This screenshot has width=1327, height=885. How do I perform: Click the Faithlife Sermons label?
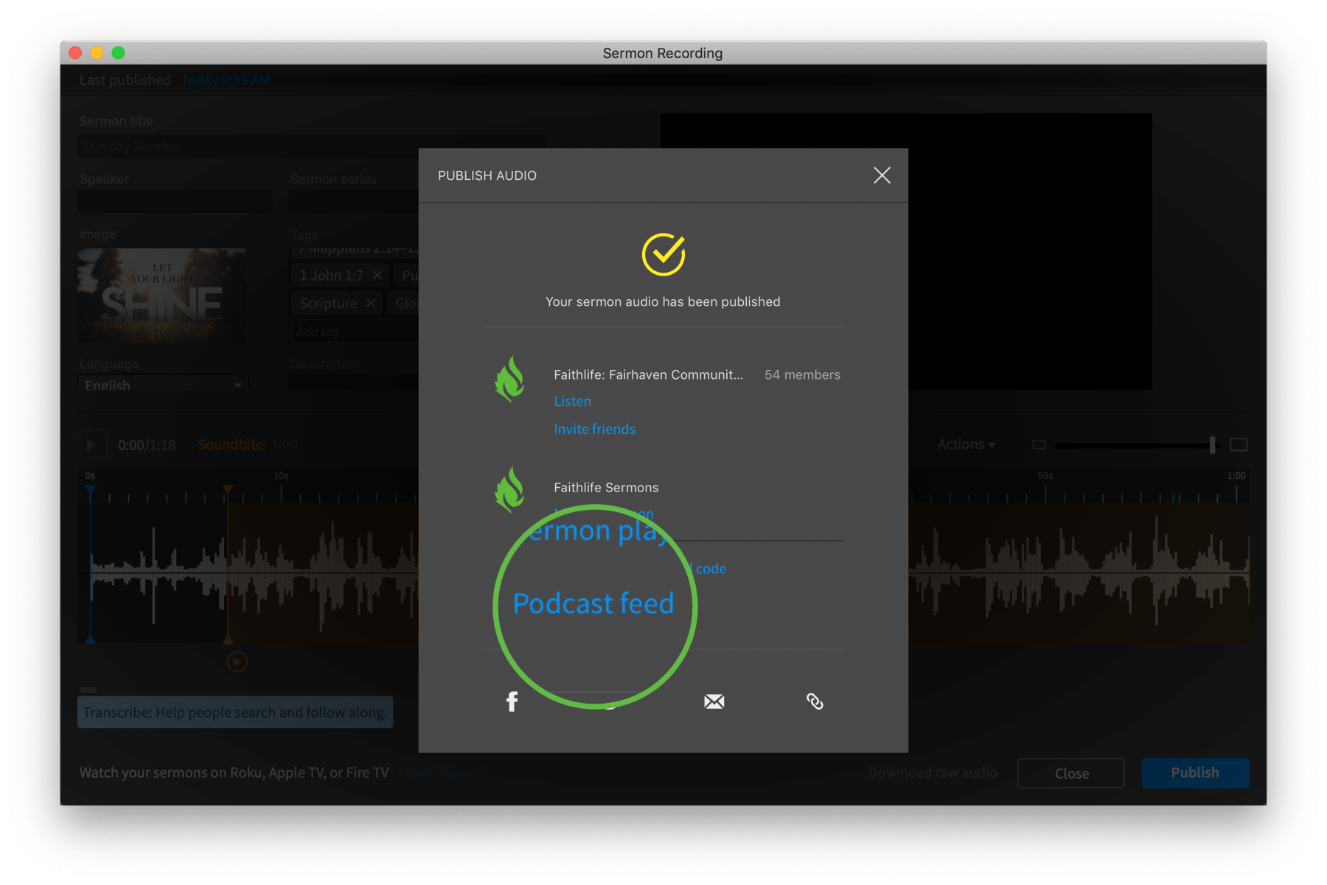pyautogui.click(x=606, y=487)
